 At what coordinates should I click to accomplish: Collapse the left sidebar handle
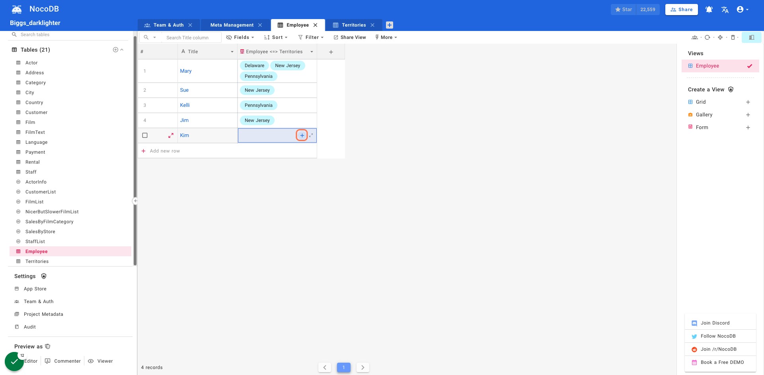(135, 201)
